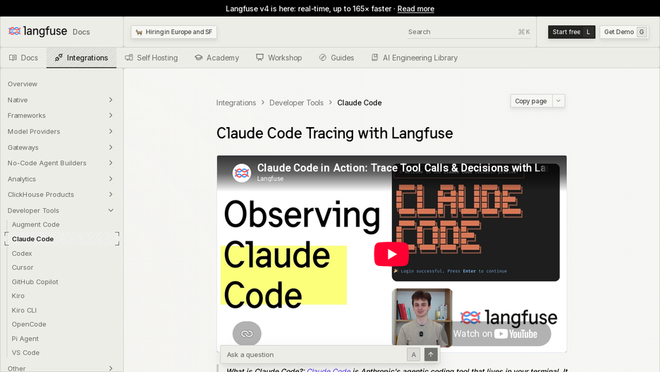This screenshot has width=660, height=372.
Task: Open video title link in the embed
Action: coord(402,168)
